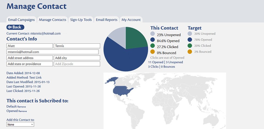Image resolution: width=264 pixels, height=129 pixels.
Task: Click the Date Last Modified: 2015-01-13 text
Action: point(28,82)
